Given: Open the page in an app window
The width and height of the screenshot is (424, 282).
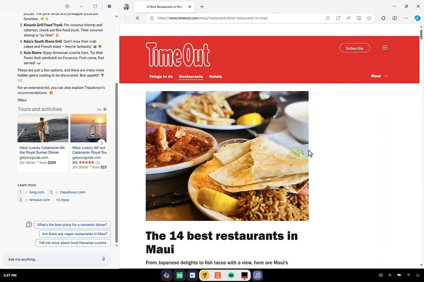Looking at the screenshot, I should point(338,18).
